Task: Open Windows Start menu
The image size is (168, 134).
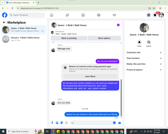Action: tap(3, 131)
